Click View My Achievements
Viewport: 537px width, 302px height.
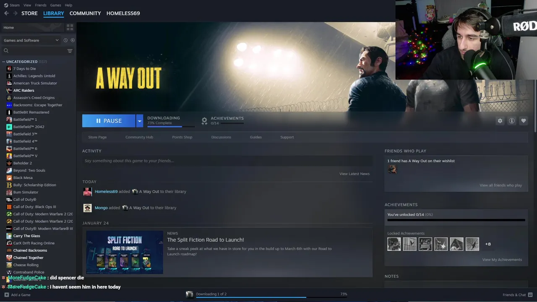click(502, 260)
